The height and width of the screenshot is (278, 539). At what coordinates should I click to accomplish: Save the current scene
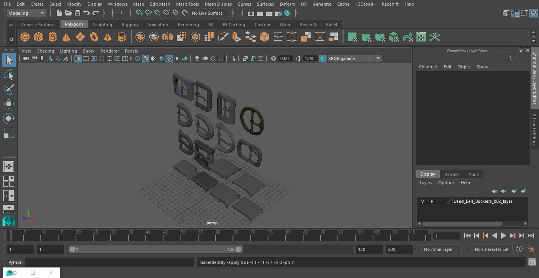(77, 13)
